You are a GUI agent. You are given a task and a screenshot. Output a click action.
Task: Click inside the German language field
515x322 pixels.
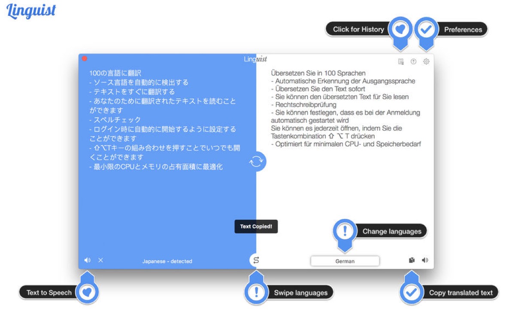tap(345, 261)
